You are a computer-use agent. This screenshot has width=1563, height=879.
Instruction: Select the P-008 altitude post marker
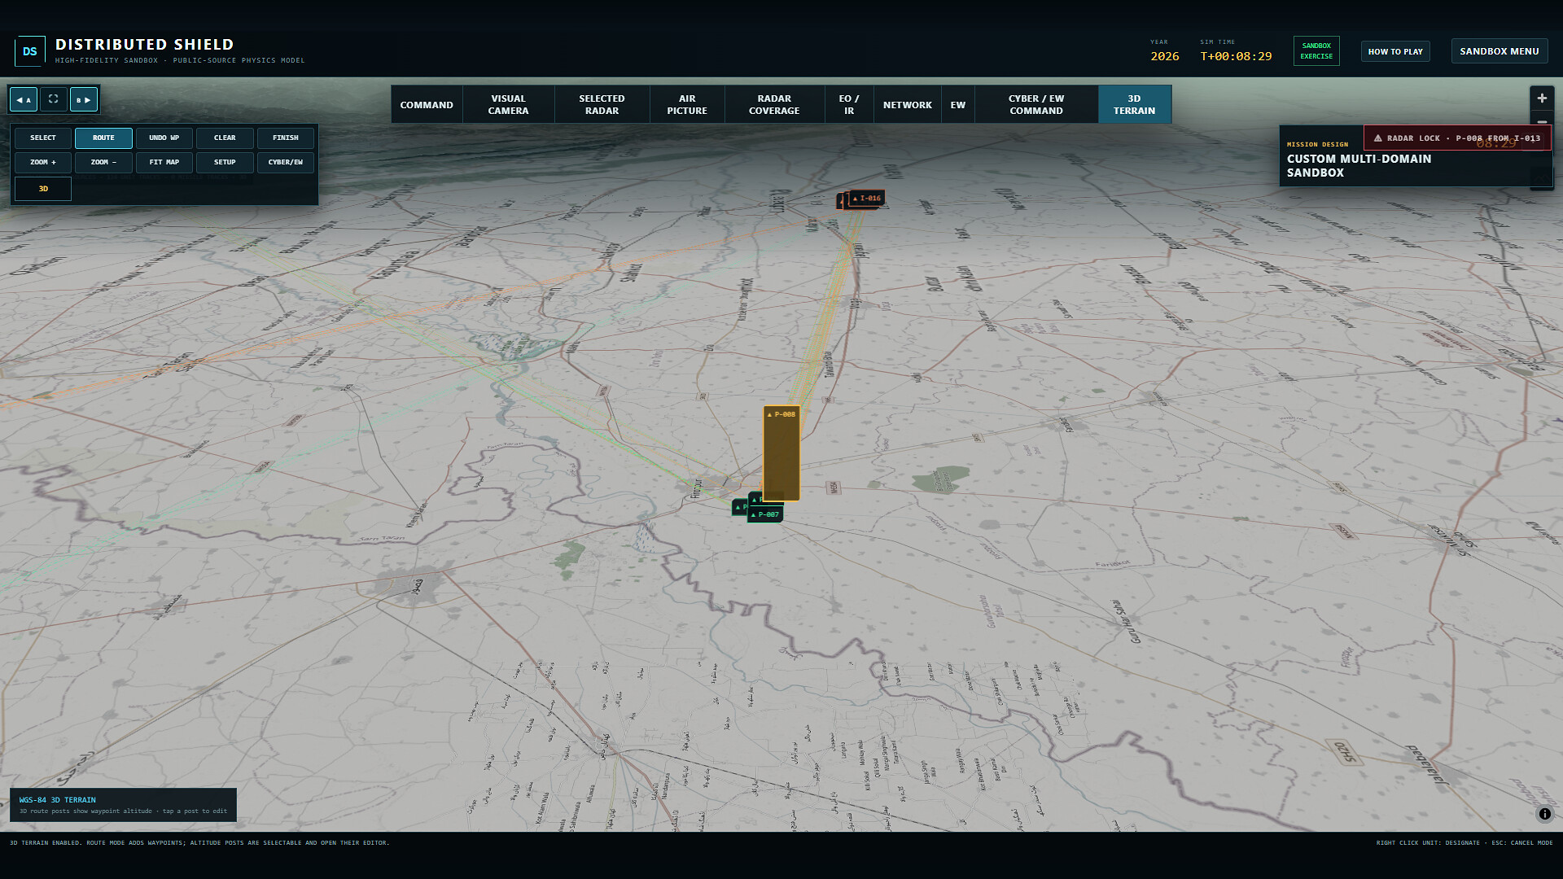781,453
